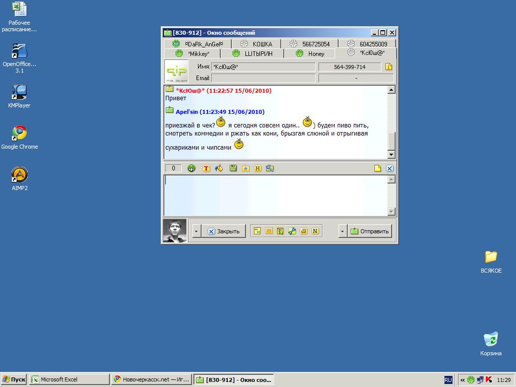Select the ВСЯКОЕ desktop folder

[x=491, y=262]
